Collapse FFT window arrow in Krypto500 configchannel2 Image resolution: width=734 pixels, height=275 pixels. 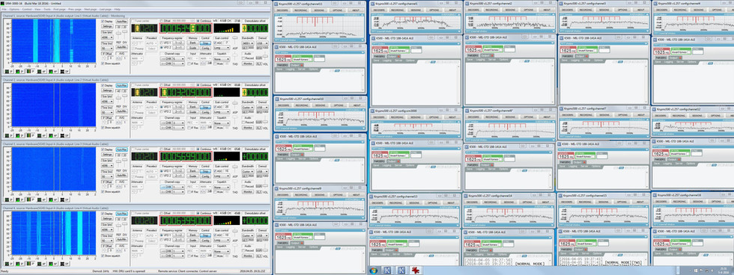[553, 14]
